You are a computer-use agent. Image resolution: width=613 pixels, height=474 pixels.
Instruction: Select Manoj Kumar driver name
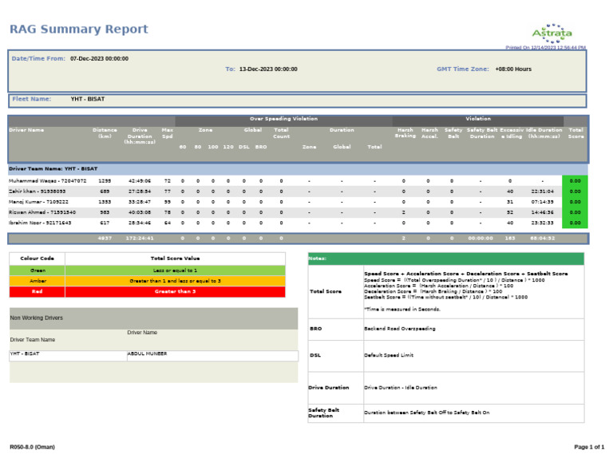tap(38, 202)
